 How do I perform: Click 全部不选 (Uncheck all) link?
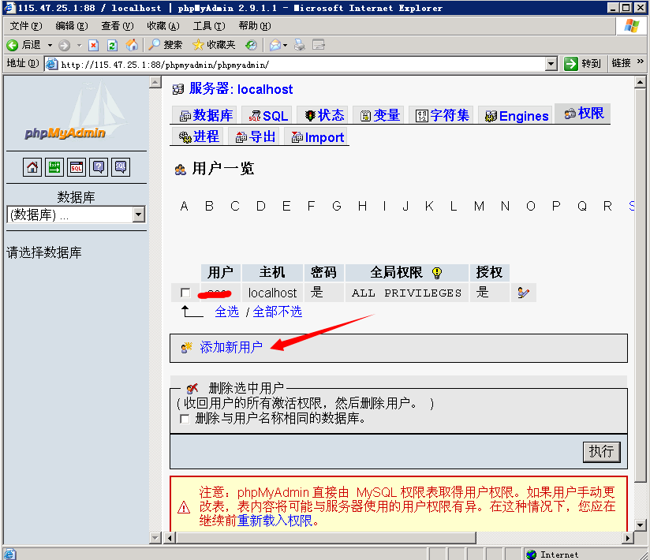point(277,312)
